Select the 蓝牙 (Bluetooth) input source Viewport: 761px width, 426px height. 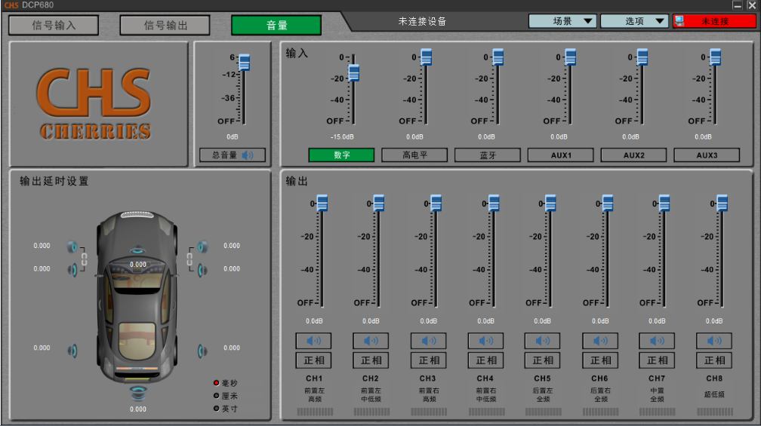click(x=487, y=155)
